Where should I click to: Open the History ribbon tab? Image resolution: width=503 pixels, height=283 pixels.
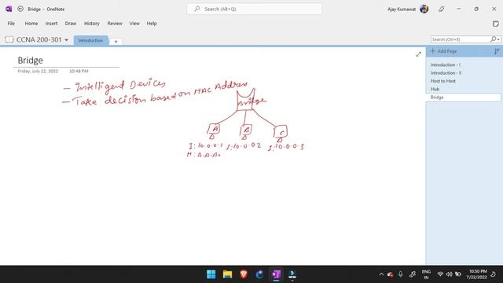(92, 24)
